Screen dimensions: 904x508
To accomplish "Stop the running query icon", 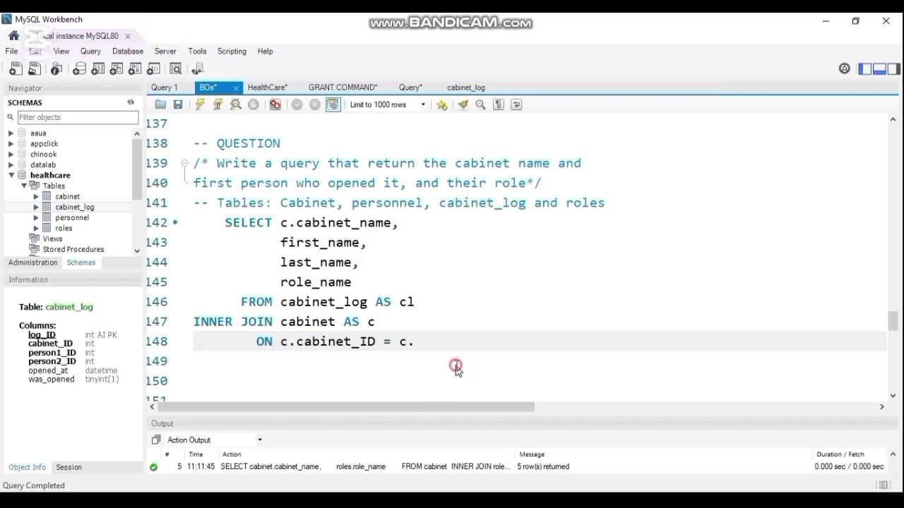I will pos(254,104).
